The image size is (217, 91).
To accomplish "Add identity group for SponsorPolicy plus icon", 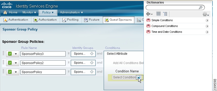I will [92, 72].
